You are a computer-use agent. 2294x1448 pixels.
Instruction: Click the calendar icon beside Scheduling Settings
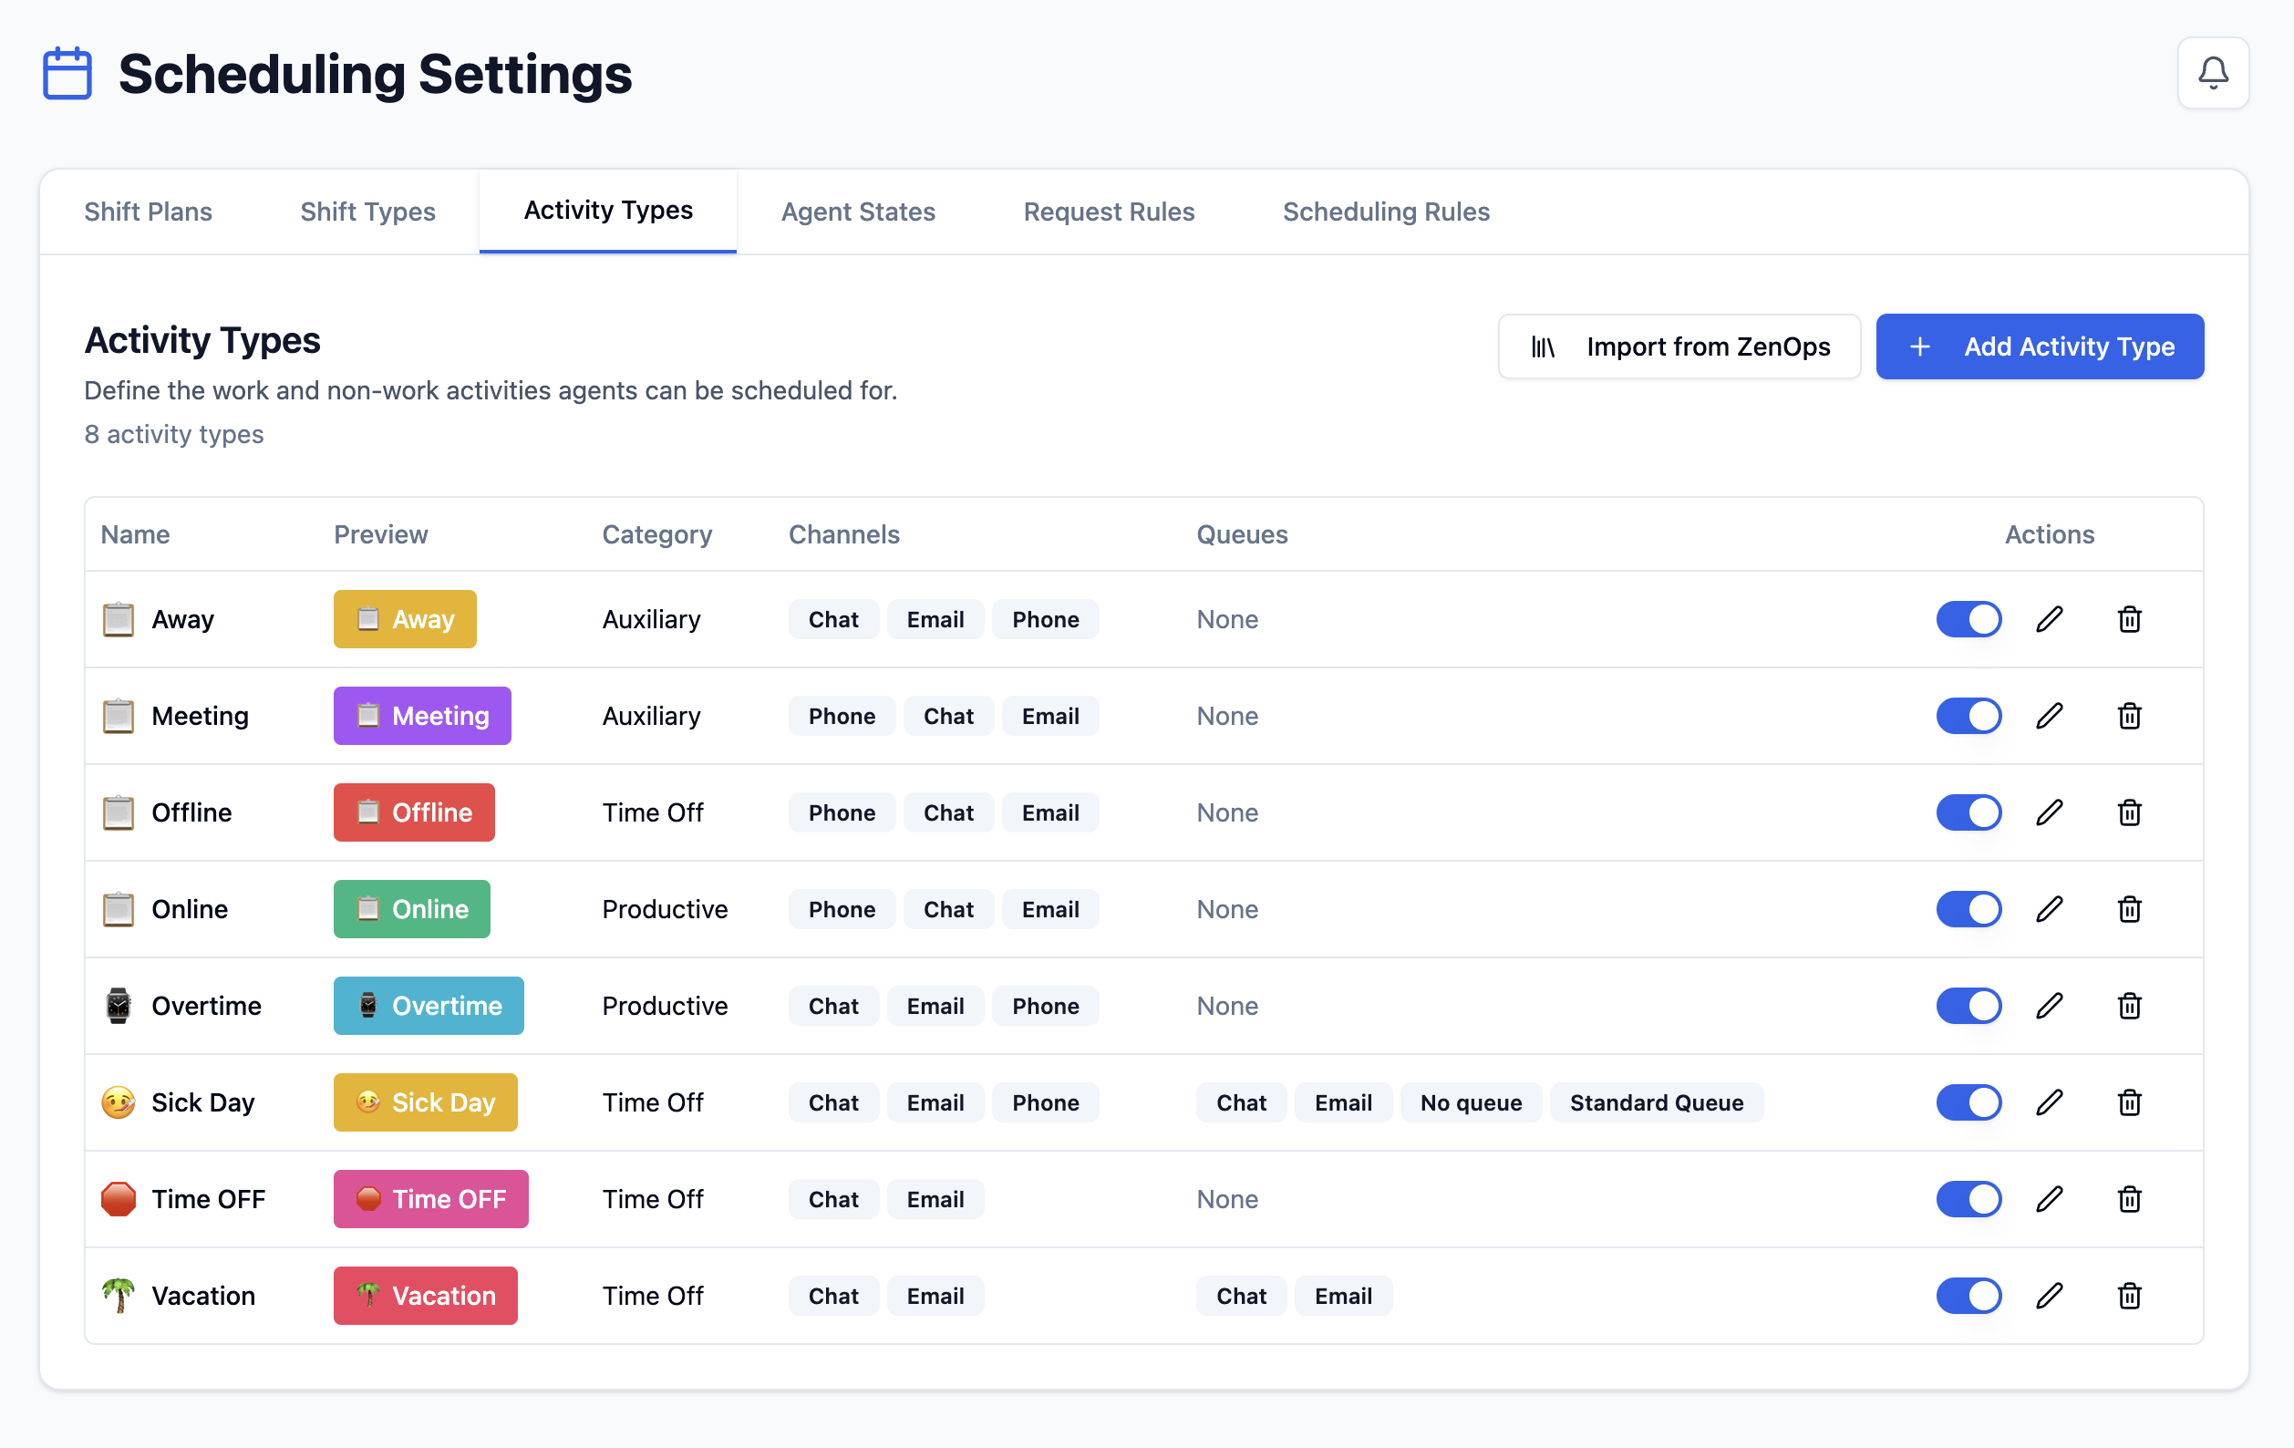(x=67, y=73)
